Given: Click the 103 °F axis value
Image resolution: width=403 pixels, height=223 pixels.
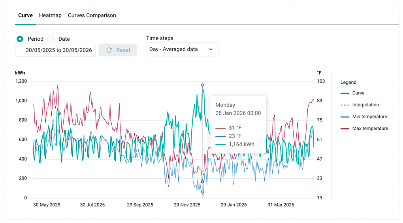Looking at the screenshot, I should pos(321,81).
